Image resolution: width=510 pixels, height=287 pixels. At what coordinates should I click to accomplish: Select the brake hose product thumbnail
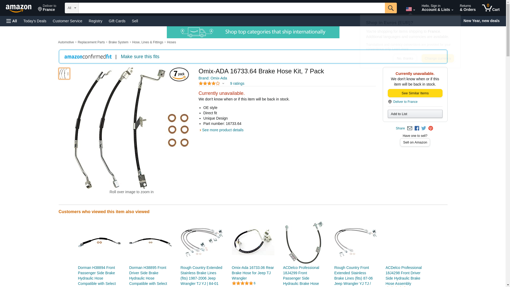(64, 74)
